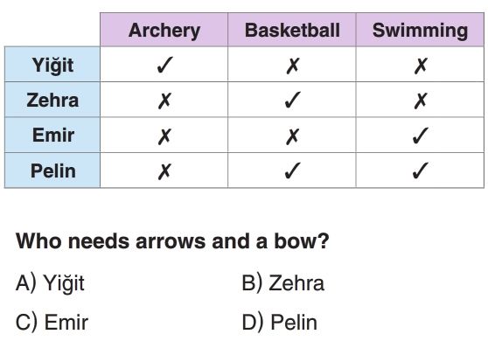Click Zehra's Basketball checkmark
Screen dimensions: 488x341
point(293,100)
